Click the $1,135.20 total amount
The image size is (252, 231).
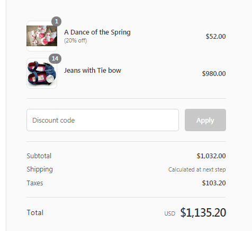pyautogui.click(x=203, y=212)
